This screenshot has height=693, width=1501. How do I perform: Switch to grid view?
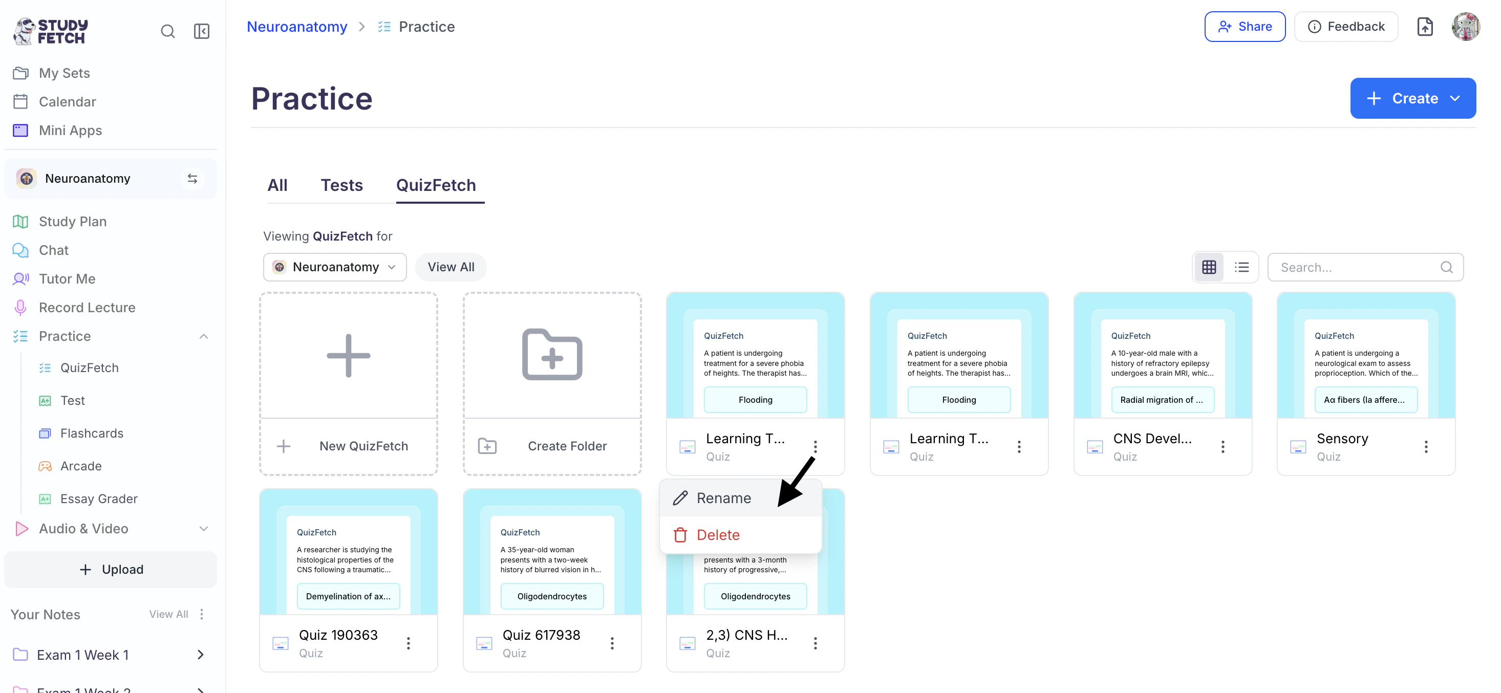[1209, 267]
